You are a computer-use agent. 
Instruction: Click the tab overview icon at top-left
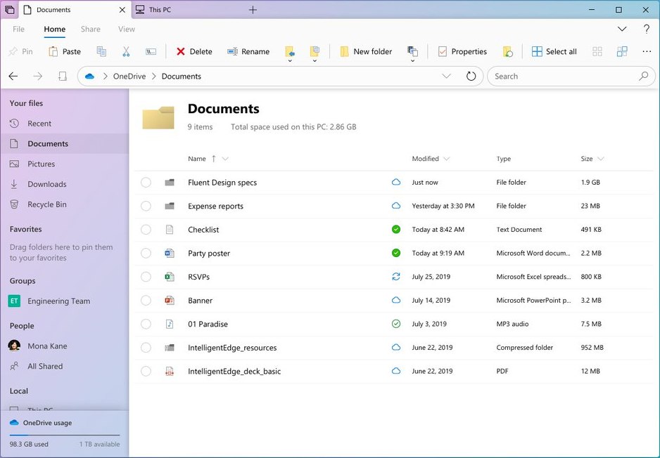(x=9, y=9)
